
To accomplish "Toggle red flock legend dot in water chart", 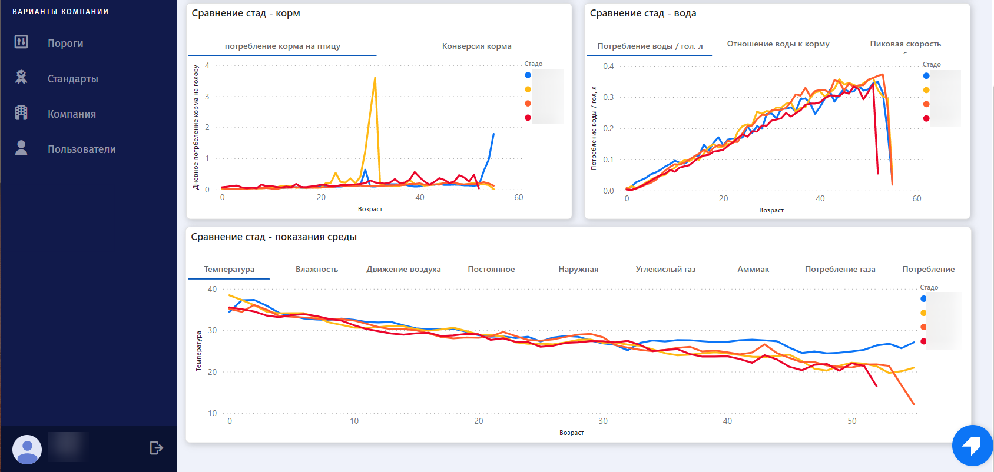I will click(x=926, y=118).
